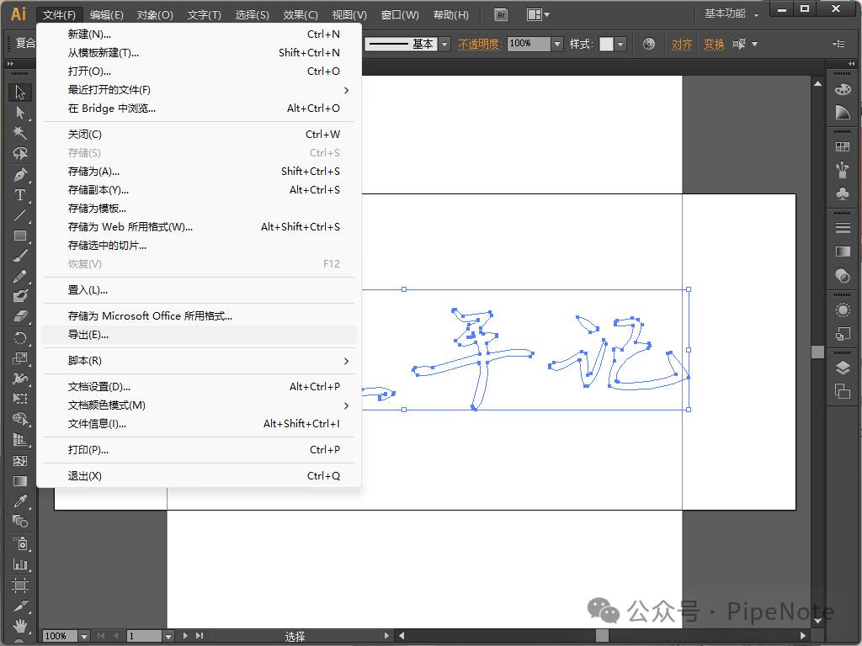
Task: Open the 样式 graphic style dropdown arrow
Action: click(x=620, y=44)
